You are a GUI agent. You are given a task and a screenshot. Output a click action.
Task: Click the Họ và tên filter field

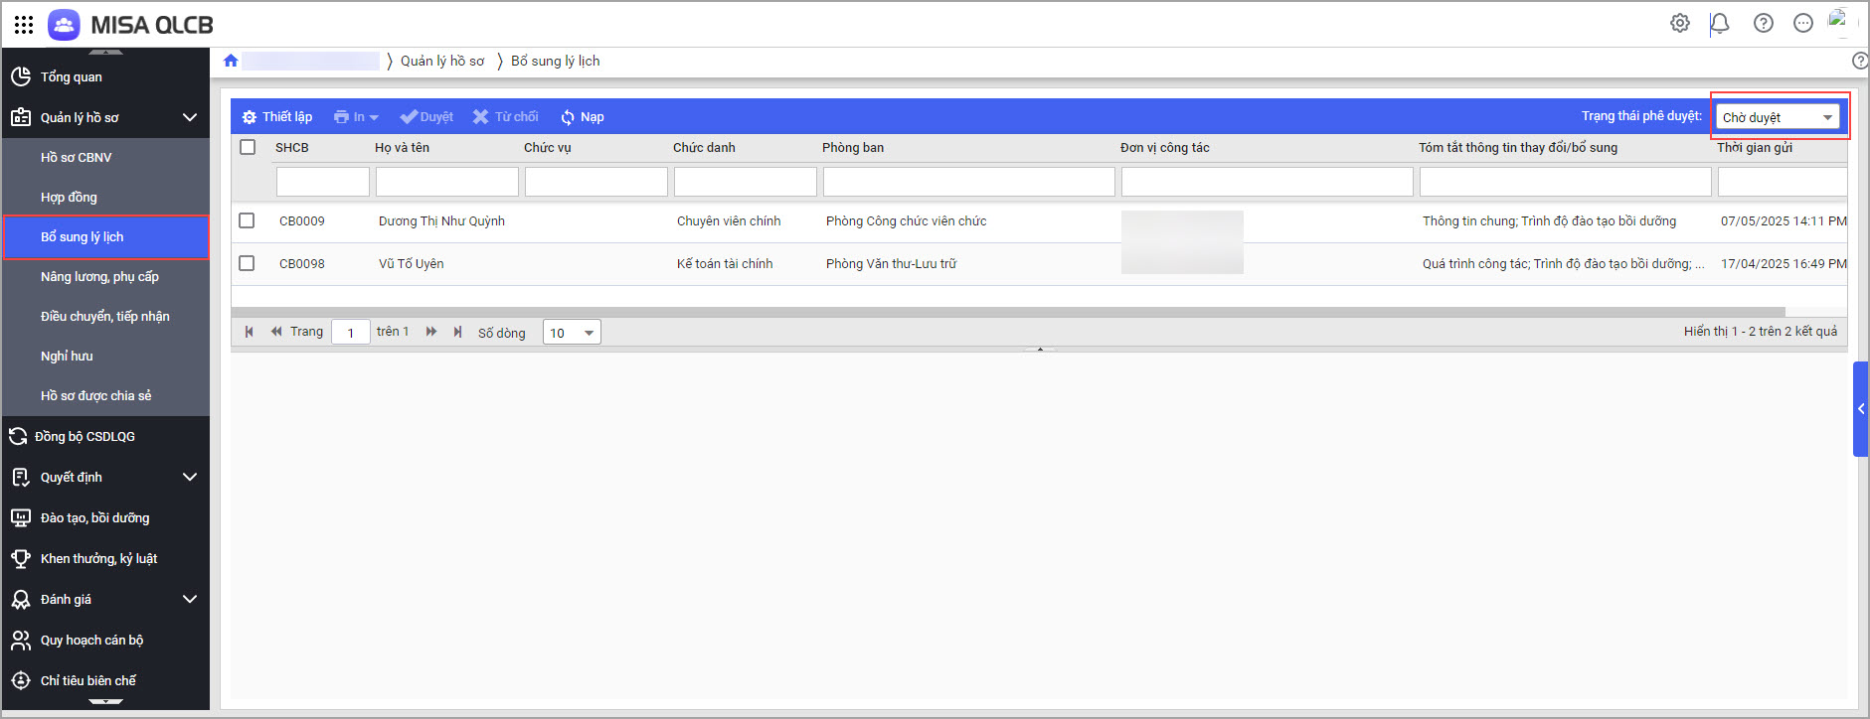[446, 182]
